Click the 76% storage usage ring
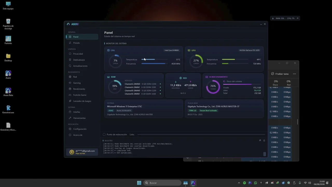The width and height of the screenshot is (332, 187). point(213,86)
